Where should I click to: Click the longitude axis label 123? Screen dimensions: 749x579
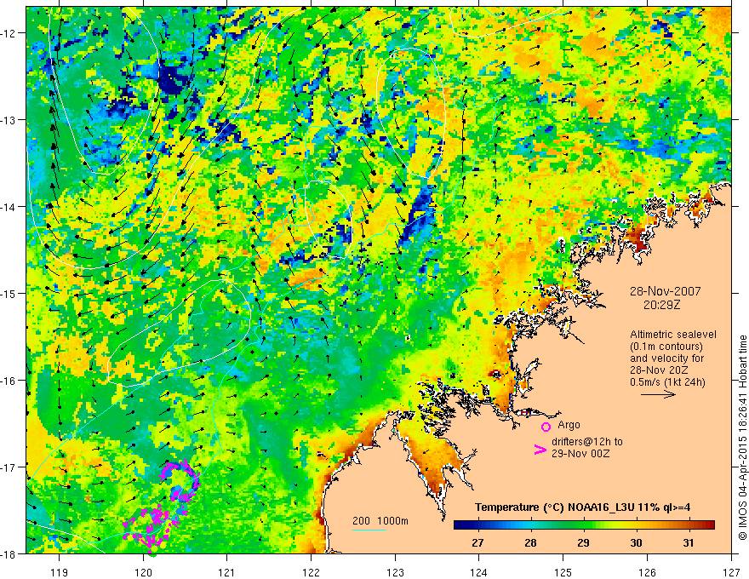click(395, 572)
